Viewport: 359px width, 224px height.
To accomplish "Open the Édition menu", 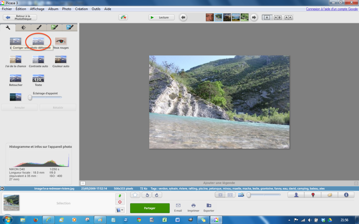I will pyautogui.click(x=21, y=9).
